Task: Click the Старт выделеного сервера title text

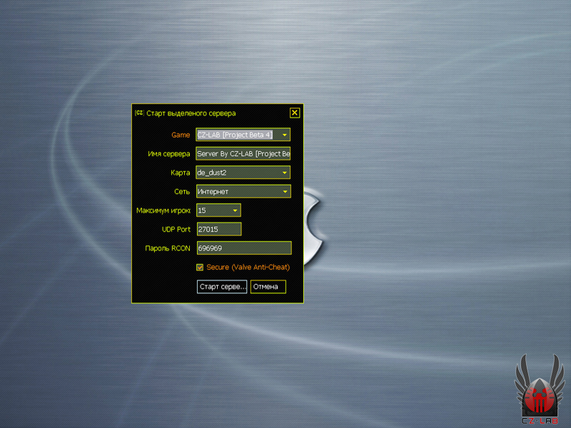Action: click(191, 113)
